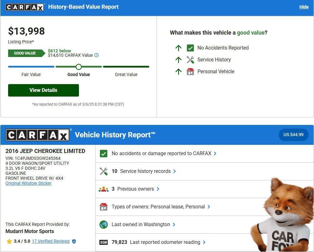Viewport: 314px width, 252px height.
Task: Click the Mudarri Motor Sports dealer name
Action: 30,231
